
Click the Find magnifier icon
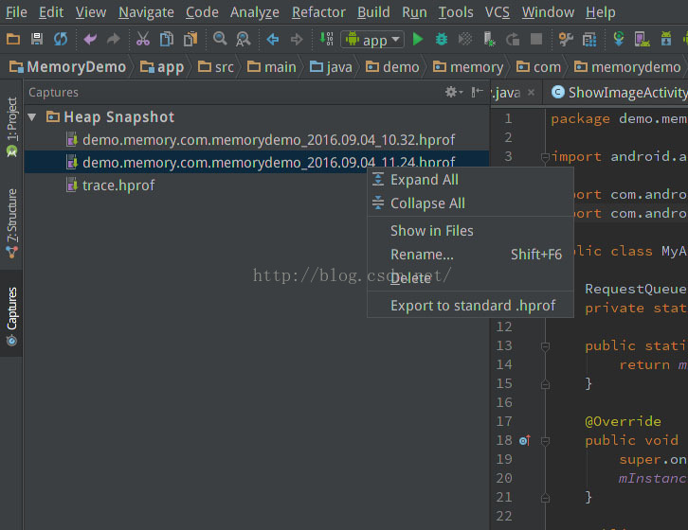220,40
